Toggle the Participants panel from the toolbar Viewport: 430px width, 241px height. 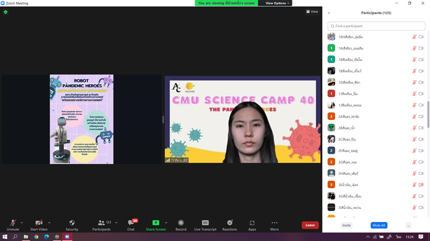102,224
